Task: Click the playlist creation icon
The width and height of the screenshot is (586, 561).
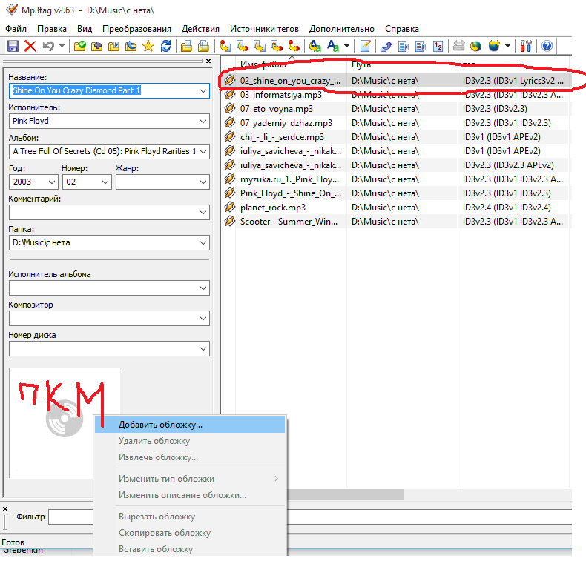Action: [x=404, y=46]
